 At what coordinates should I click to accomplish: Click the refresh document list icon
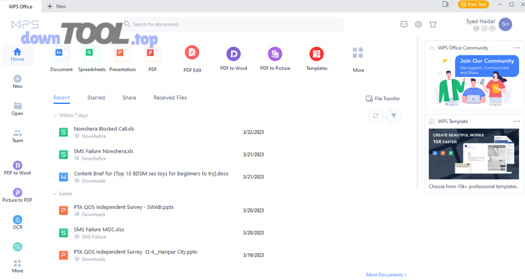coord(376,116)
